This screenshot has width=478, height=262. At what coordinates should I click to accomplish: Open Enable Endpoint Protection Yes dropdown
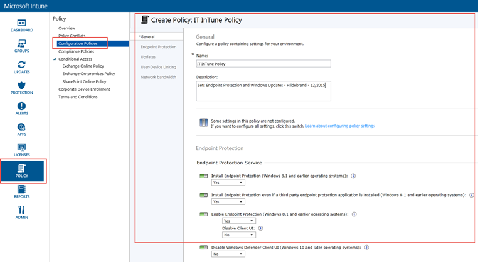point(239,221)
